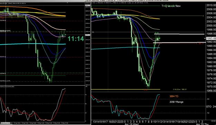Viewport: 216px width, 125px height.
Task: Click the highlighted date tag on left time axis
Action: (x=5, y=123)
